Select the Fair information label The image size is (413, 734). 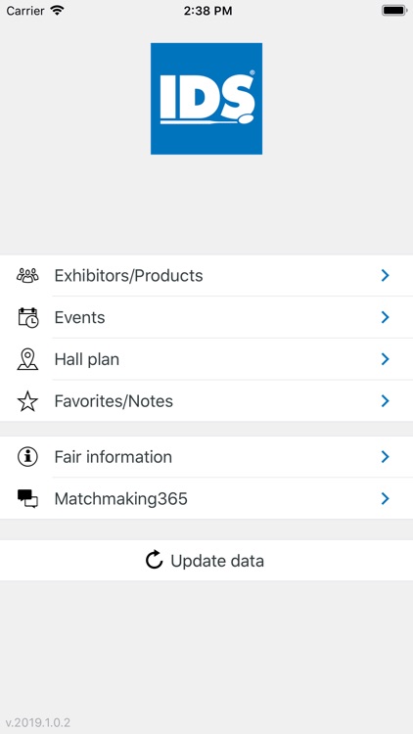point(114,457)
